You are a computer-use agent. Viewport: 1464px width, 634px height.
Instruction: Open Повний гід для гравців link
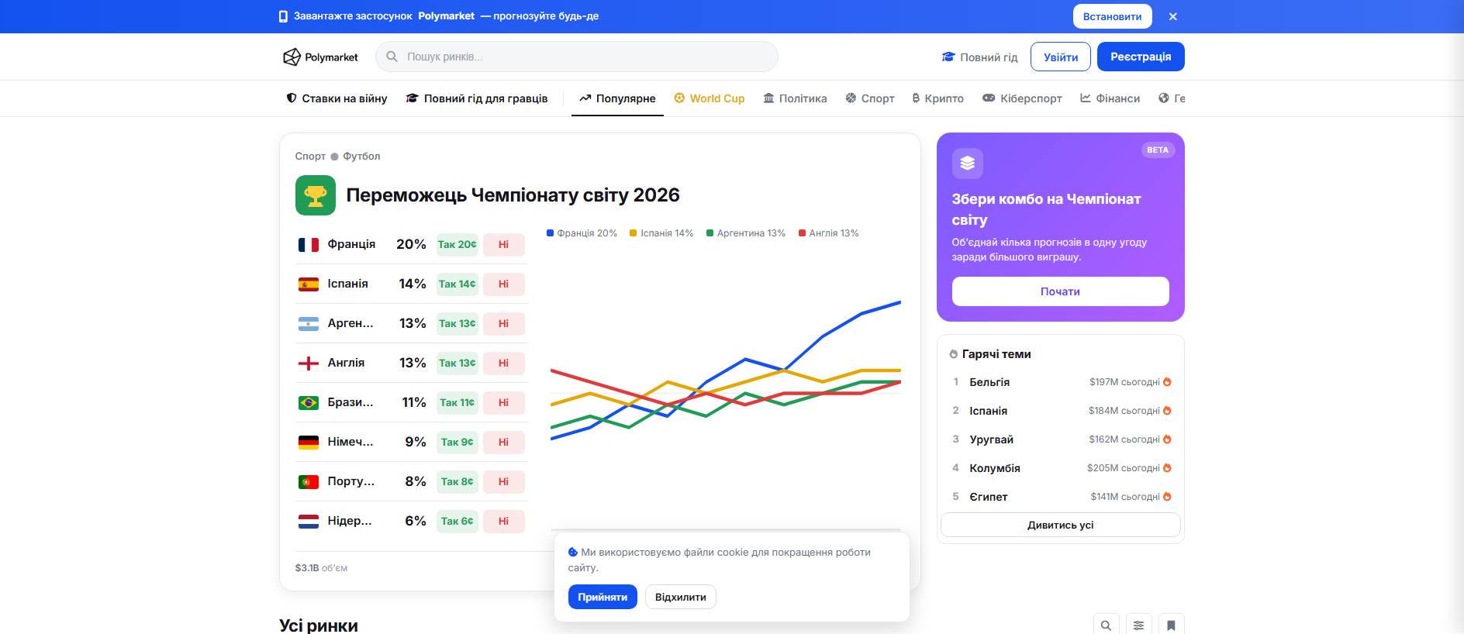tap(477, 98)
